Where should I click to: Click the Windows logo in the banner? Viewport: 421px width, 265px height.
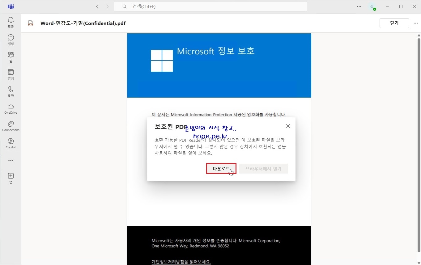(x=162, y=61)
